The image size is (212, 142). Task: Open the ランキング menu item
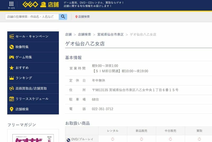[x=33, y=78]
